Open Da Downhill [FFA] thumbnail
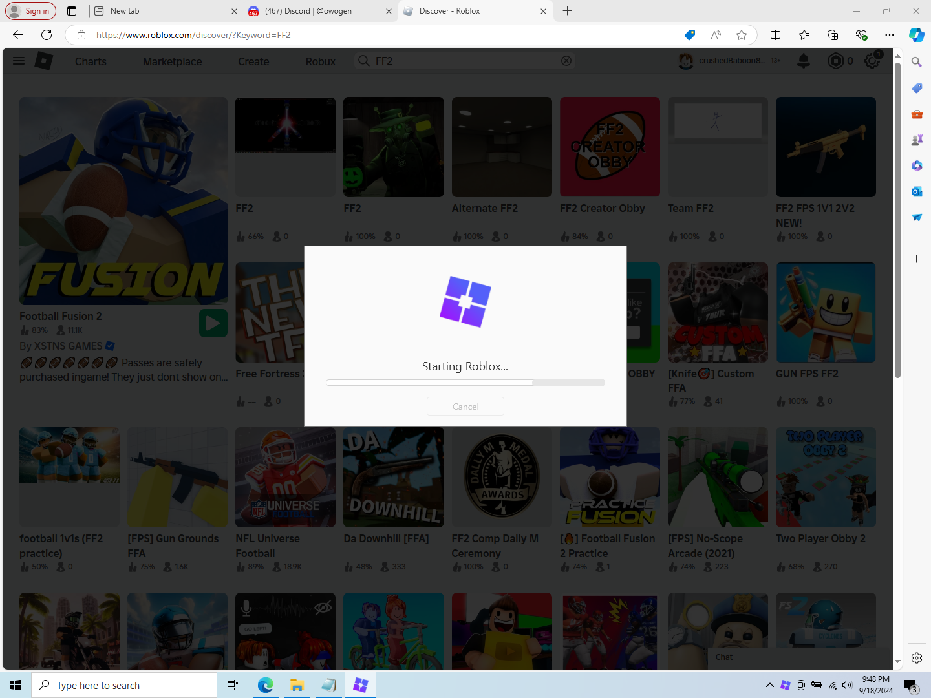931x698 pixels. point(393,477)
